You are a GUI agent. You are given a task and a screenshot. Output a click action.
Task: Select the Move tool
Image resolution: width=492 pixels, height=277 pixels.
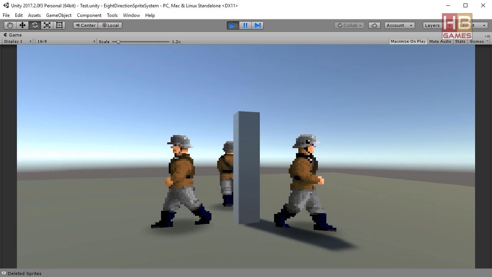coord(22,25)
